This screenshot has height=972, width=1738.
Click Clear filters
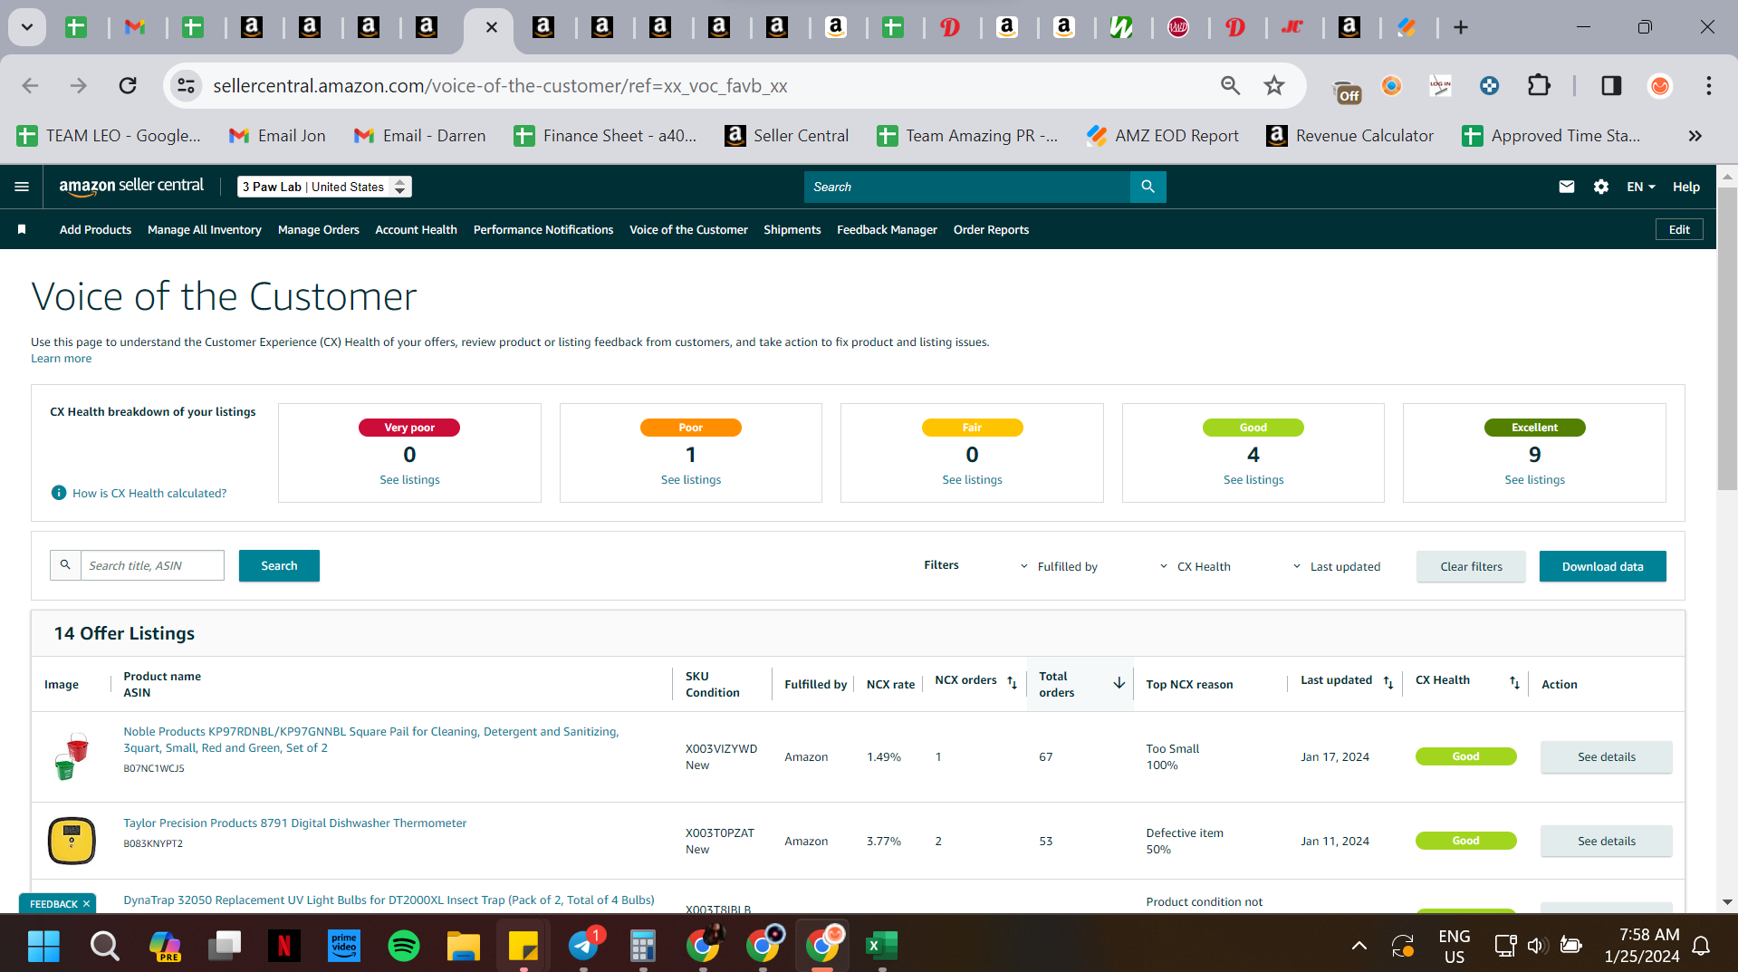coord(1471,566)
